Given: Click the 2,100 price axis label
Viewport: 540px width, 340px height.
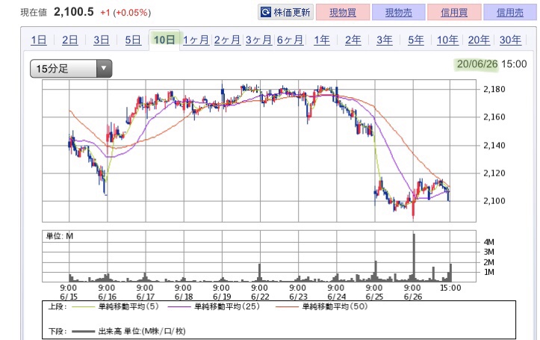Looking at the screenshot, I should [x=494, y=201].
